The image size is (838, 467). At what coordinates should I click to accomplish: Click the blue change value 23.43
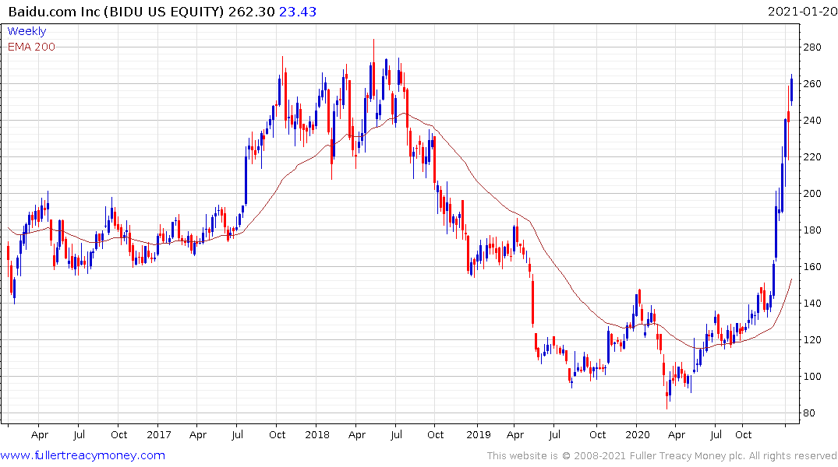tap(298, 12)
